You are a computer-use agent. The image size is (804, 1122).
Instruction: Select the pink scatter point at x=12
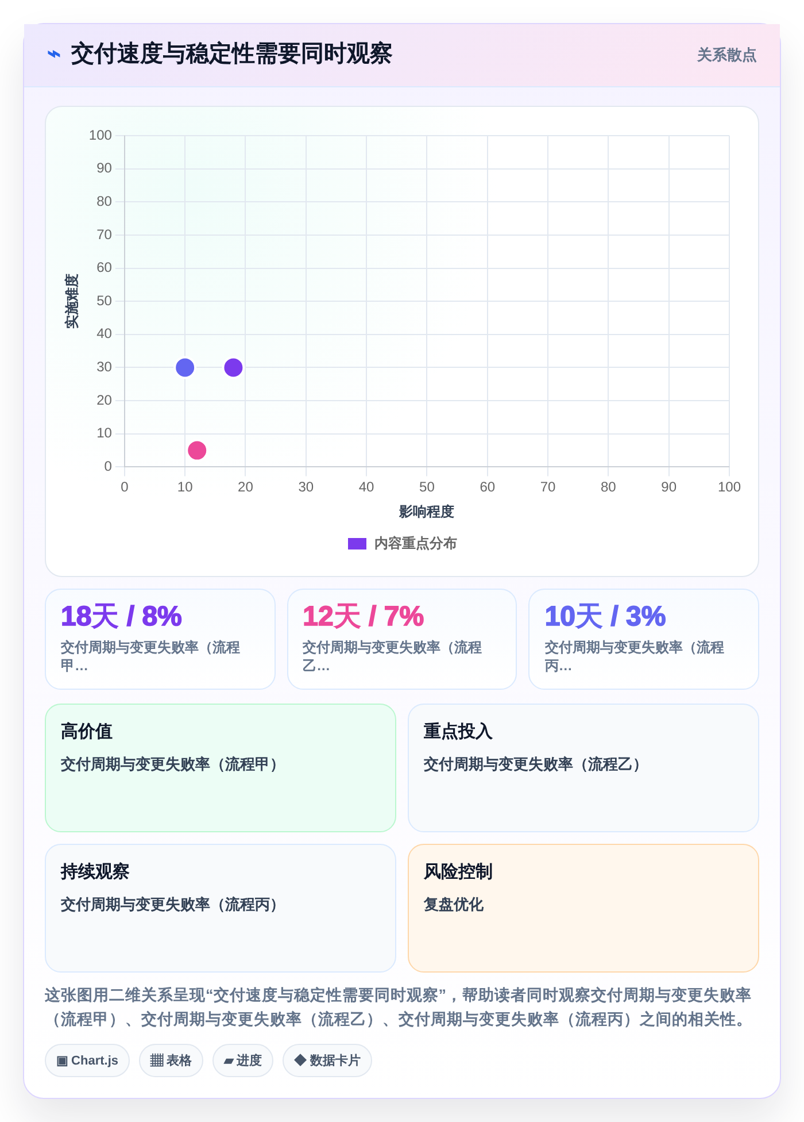(197, 450)
